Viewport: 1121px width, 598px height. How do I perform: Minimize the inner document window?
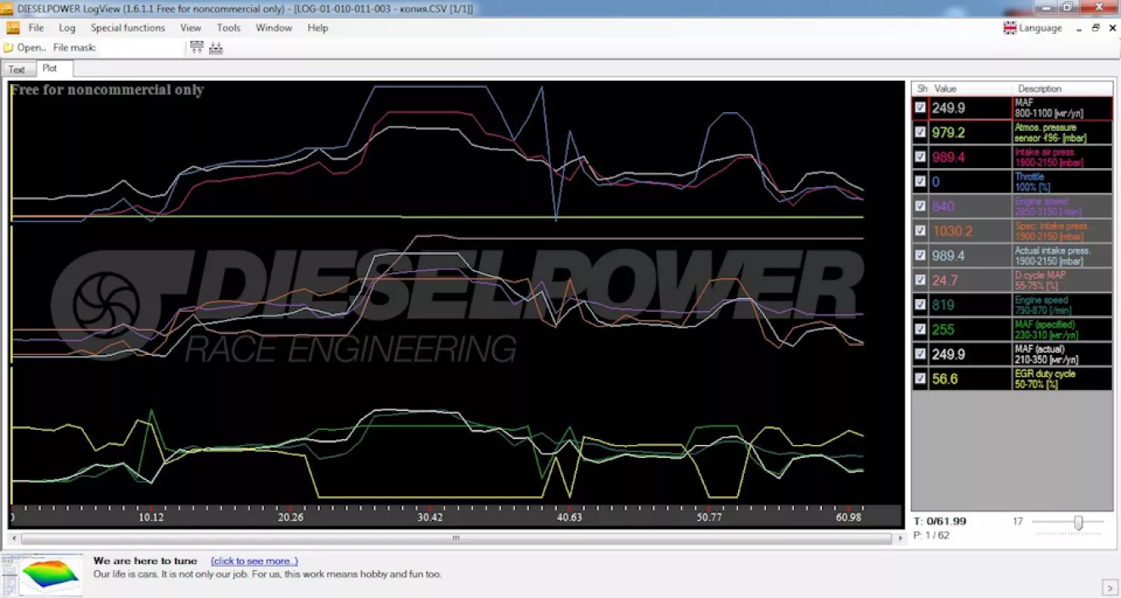pos(1079,28)
